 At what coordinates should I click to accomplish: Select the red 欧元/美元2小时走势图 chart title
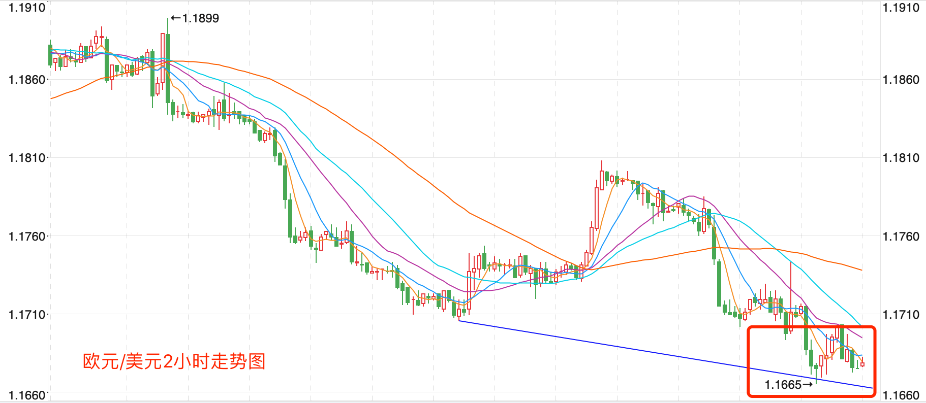(x=174, y=361)
